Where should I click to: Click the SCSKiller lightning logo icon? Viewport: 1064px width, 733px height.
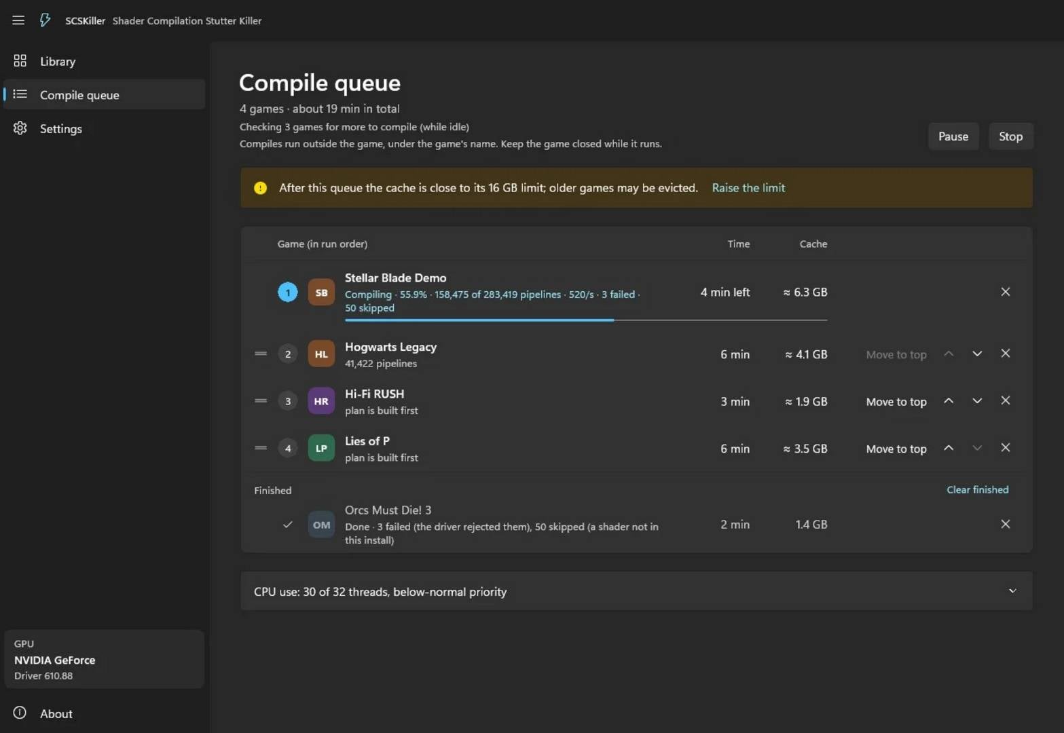(45, 20)
